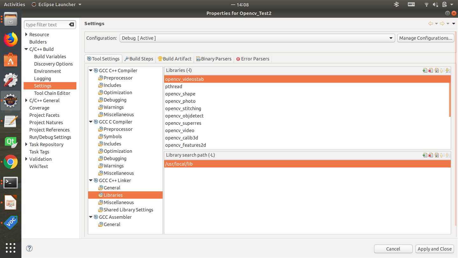
Task: Click the muted volume icon in top bar
Action: [435, 4]
